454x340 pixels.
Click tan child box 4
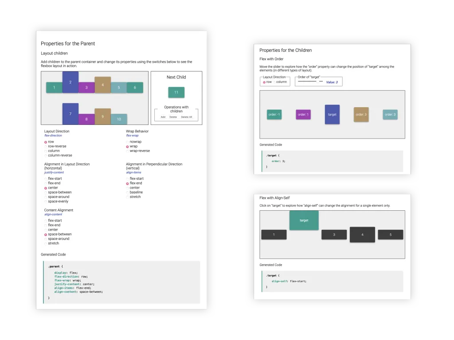pos(102,85)
